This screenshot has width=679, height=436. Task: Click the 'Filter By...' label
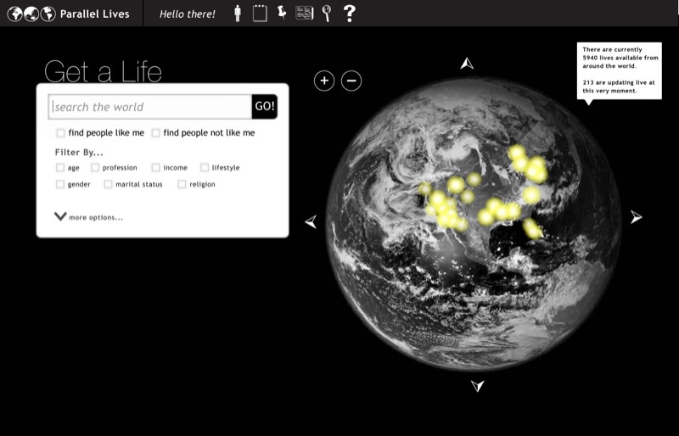pyautogui.click(x=79, y=153)
